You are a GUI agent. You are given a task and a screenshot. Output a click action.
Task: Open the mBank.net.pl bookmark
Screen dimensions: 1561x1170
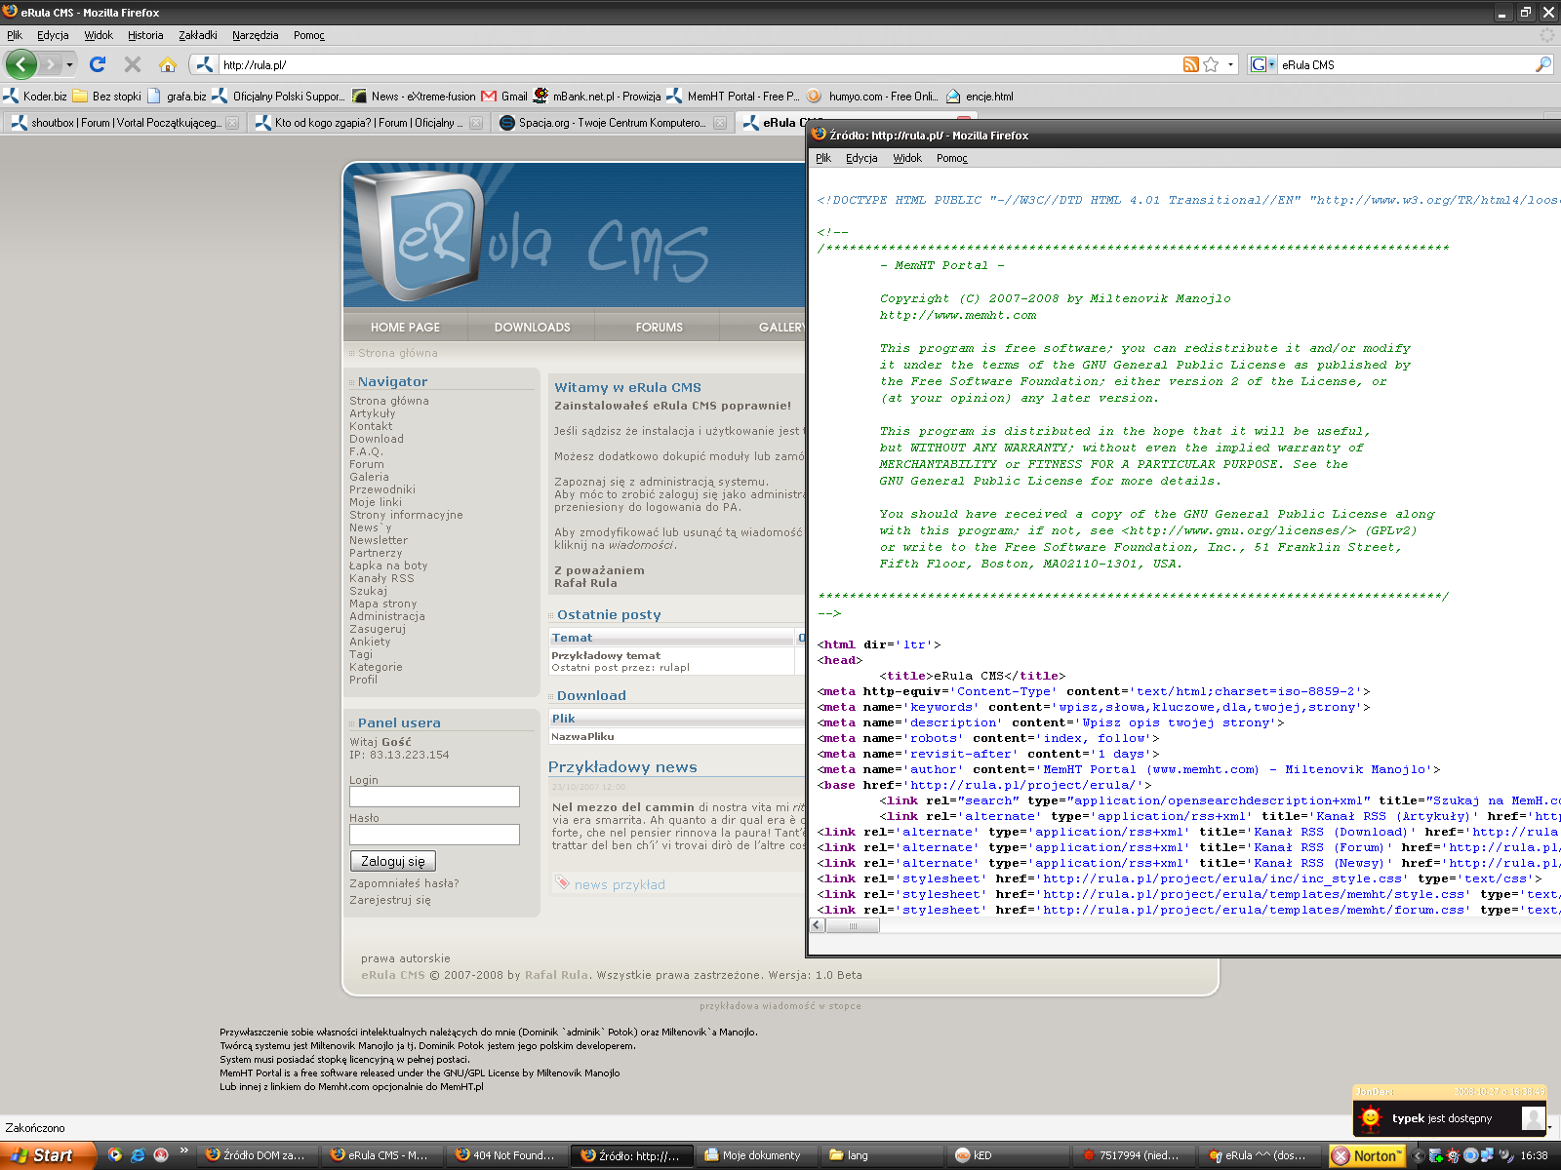(597, 97)
